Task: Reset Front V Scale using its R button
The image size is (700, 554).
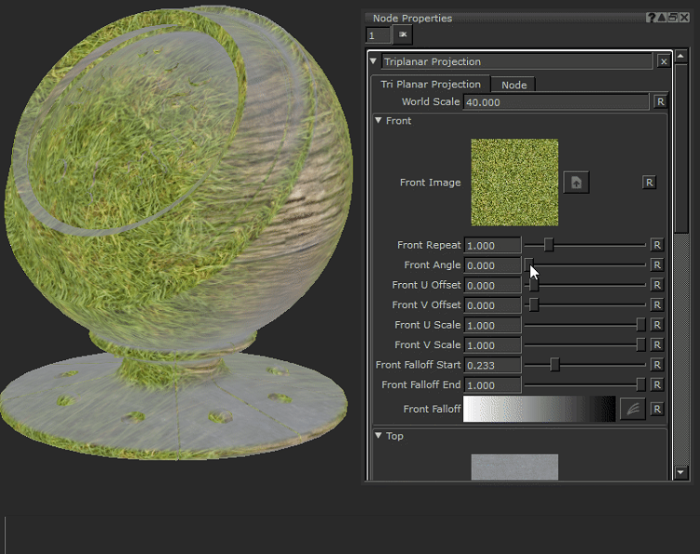Action: (x=656, y=345)
